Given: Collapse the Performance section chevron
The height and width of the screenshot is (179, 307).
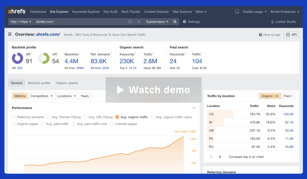Looking at the screenshot, I should click(194, 108).
